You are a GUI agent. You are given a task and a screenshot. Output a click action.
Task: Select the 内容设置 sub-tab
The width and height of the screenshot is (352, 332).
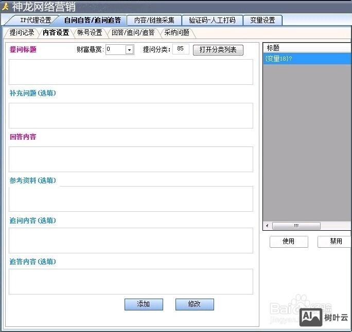coord(56,33)
